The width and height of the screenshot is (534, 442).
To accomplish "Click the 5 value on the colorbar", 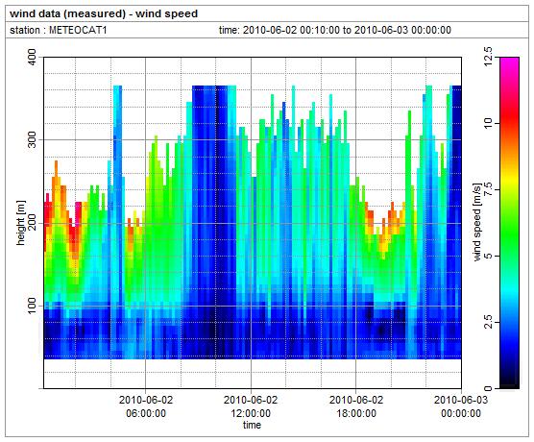I will click(x=488, y=256).
